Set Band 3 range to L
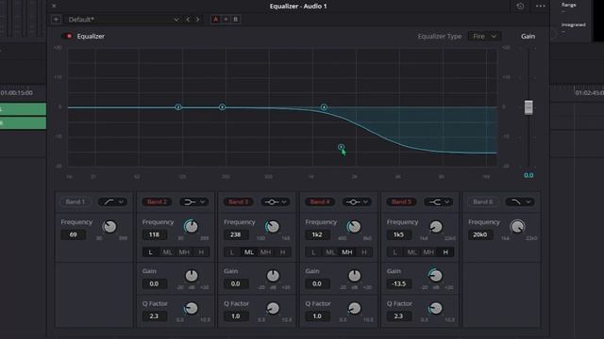 click(x=232, y=252)
